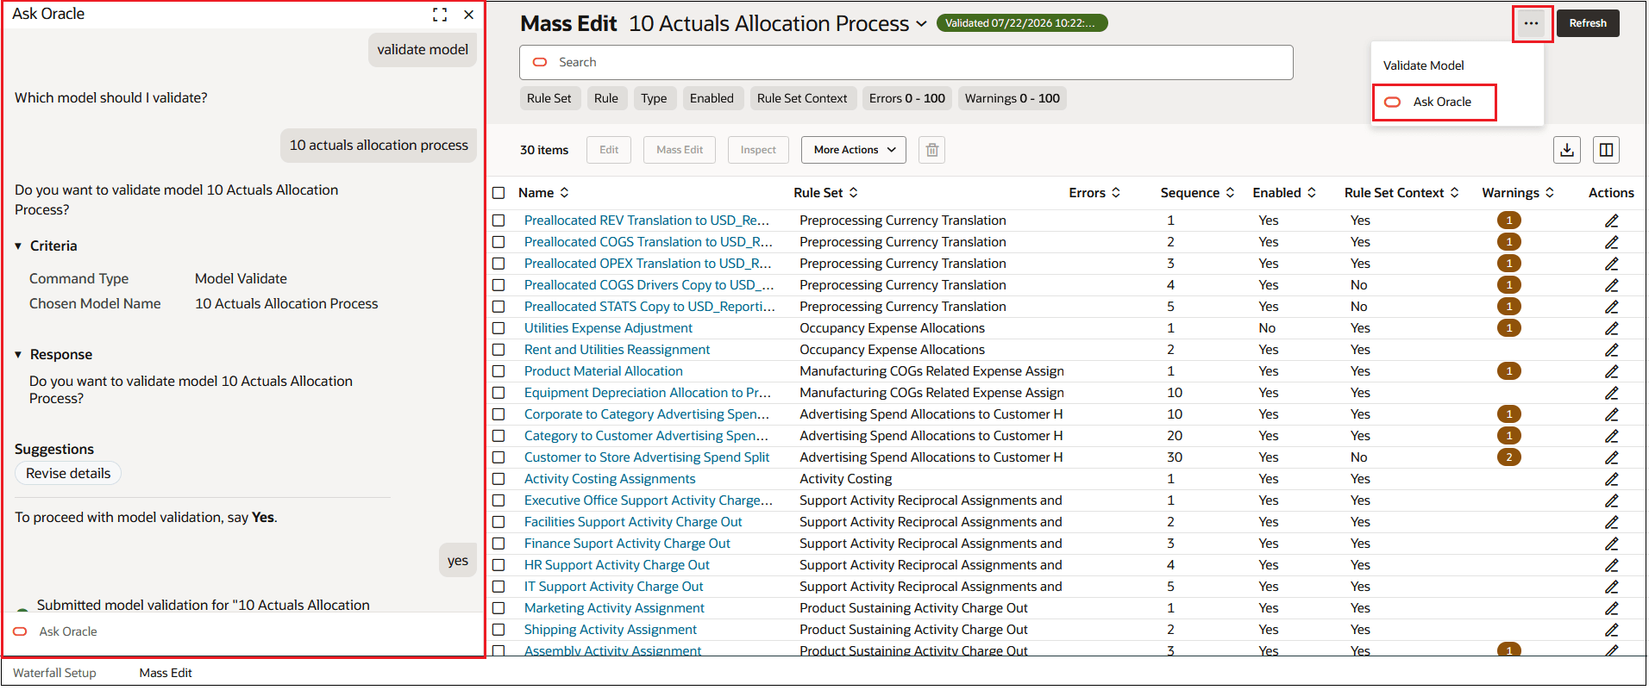Open the Finance Suport Activity Charge Out link

(627, 544)
